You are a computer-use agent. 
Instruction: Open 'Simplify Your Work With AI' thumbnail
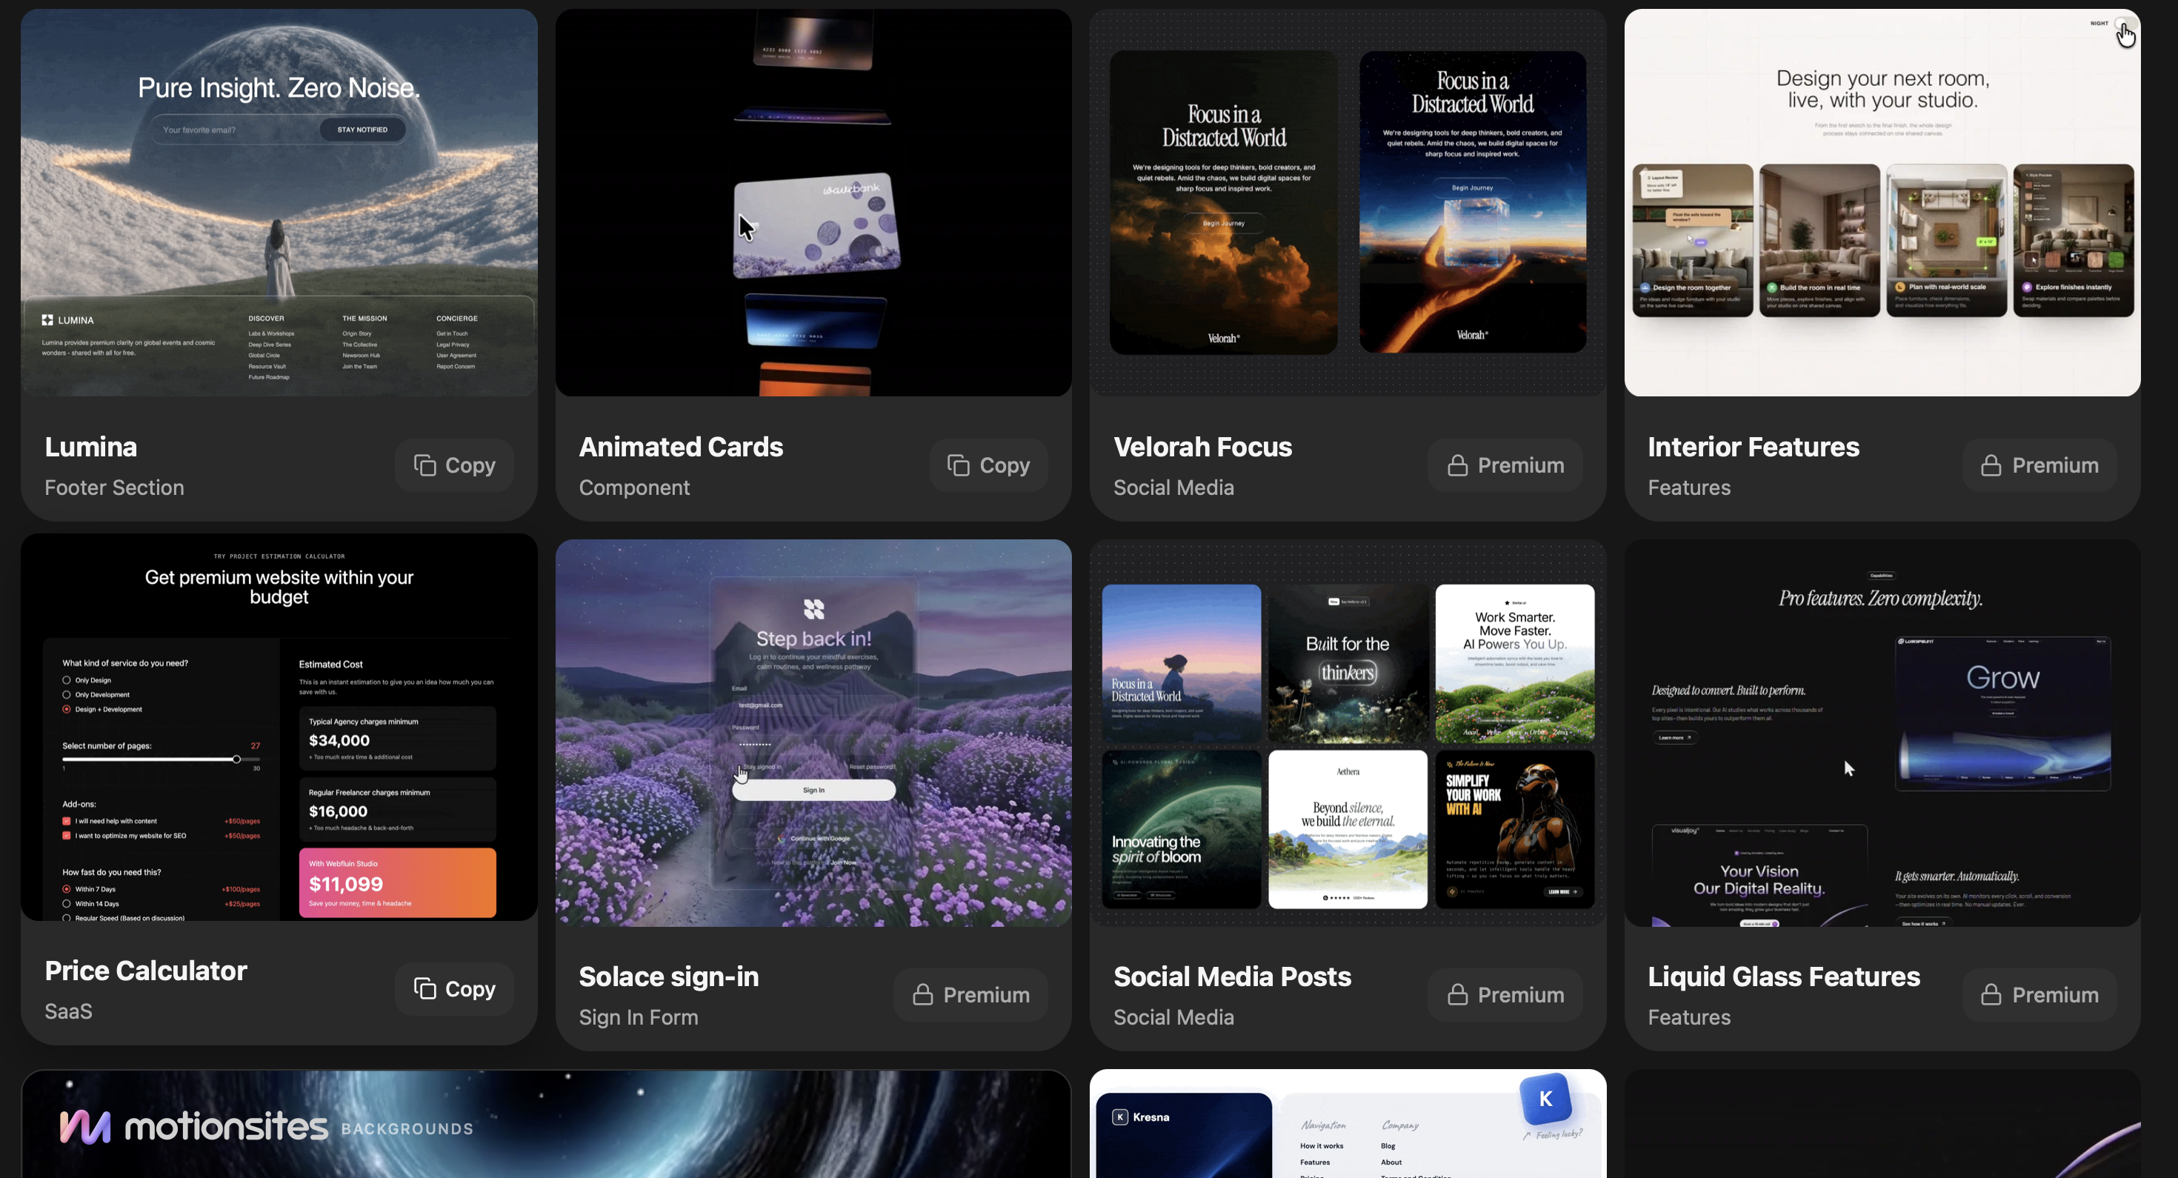pyautogui.click(x=1515, y=830)
